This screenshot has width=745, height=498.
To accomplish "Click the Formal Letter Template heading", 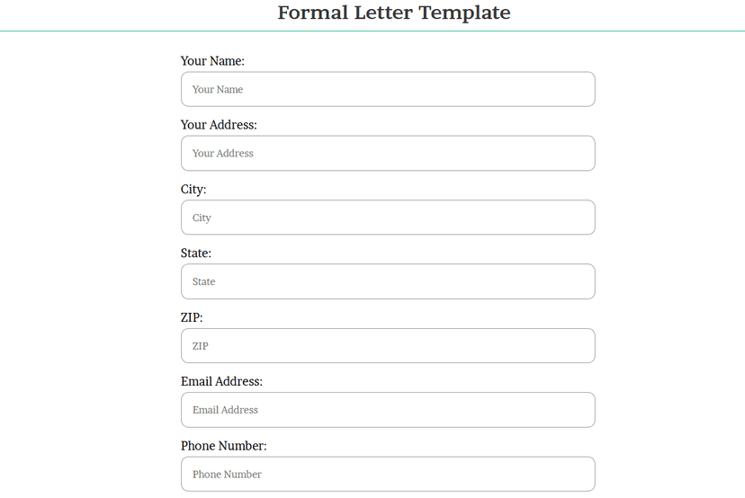I will (x=393, y=13).
